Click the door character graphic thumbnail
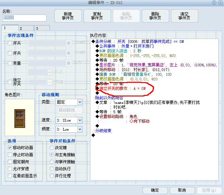This screenshot has width=224, height=195. pos(20,117)
